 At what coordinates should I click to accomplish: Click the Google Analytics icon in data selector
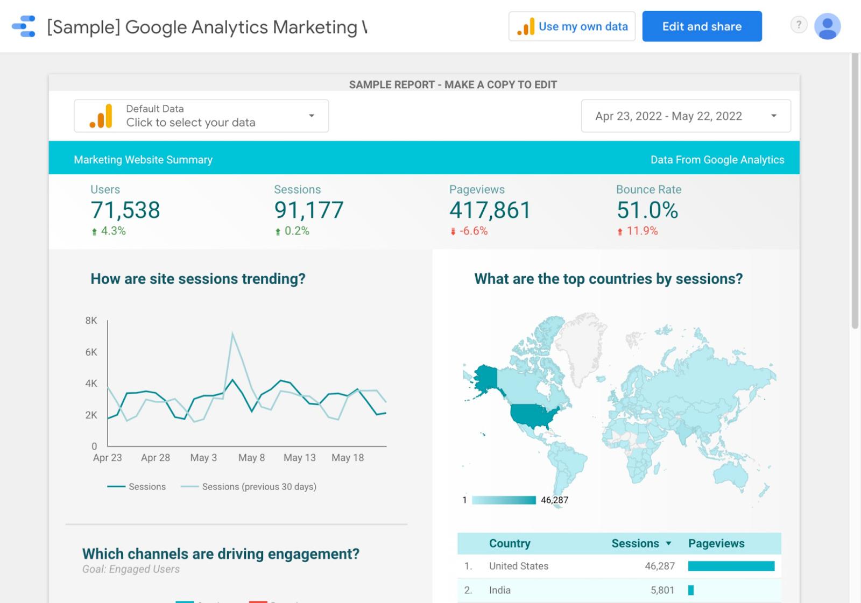(101, 116)
